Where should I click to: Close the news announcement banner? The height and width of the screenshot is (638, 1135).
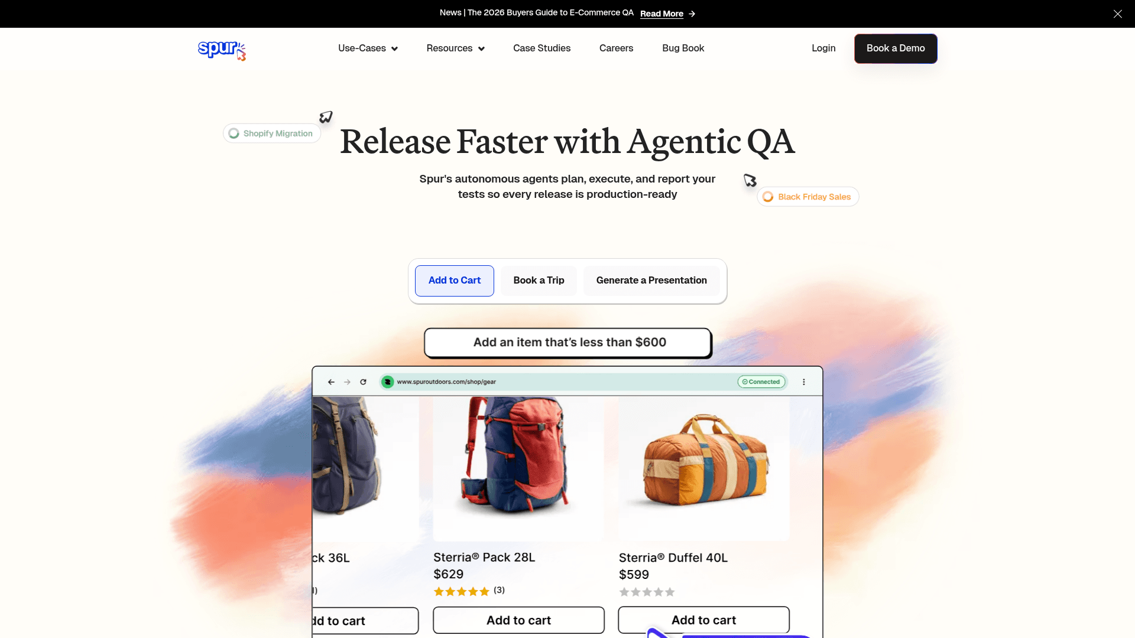tap(1117, 14)
